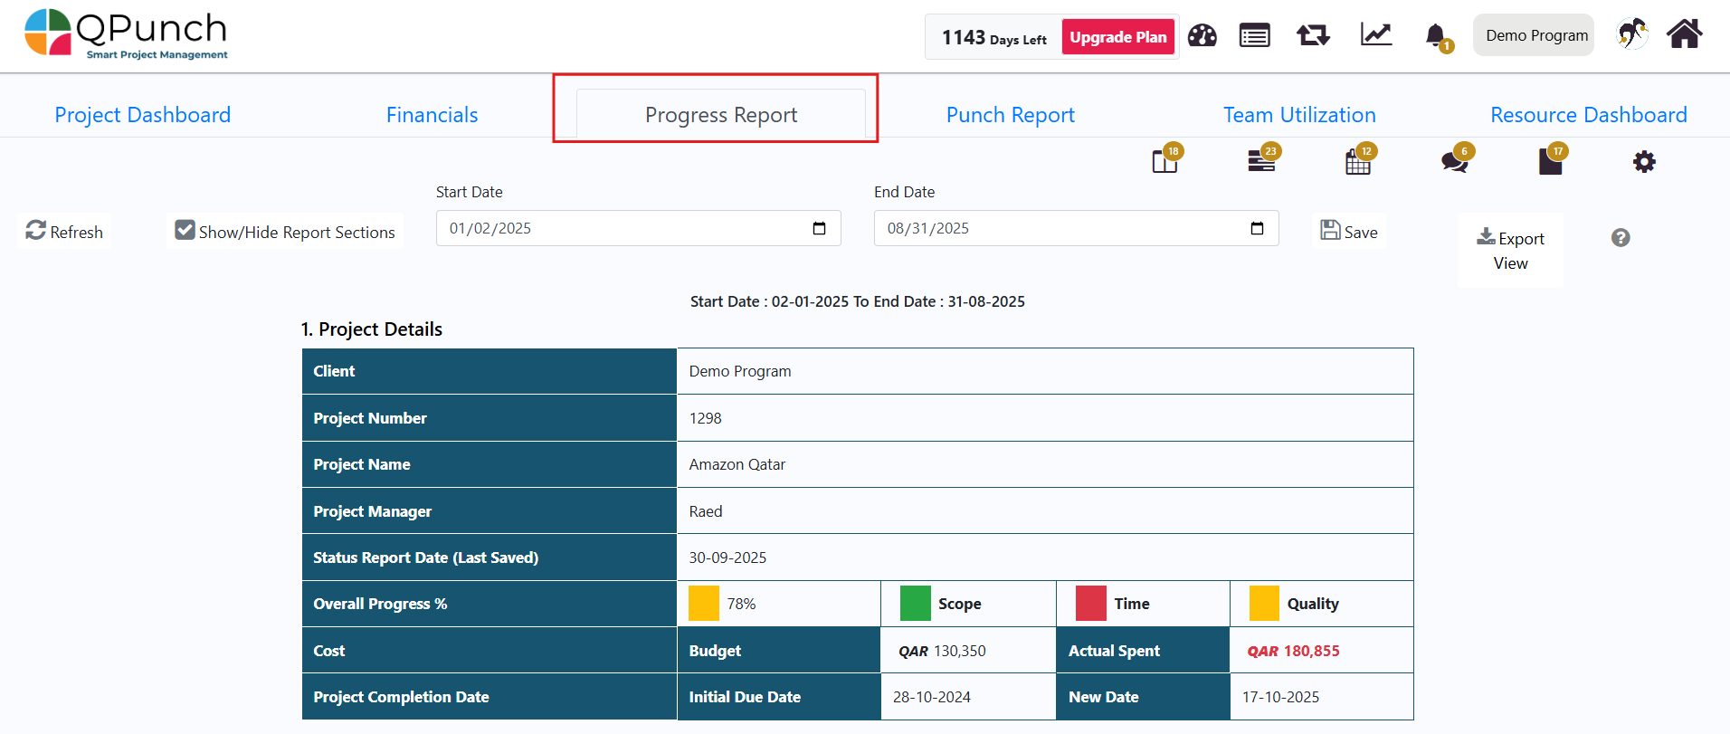Click the Export View button
This screenshot has width=1730, height=734.
click(x=1510, y=251)
